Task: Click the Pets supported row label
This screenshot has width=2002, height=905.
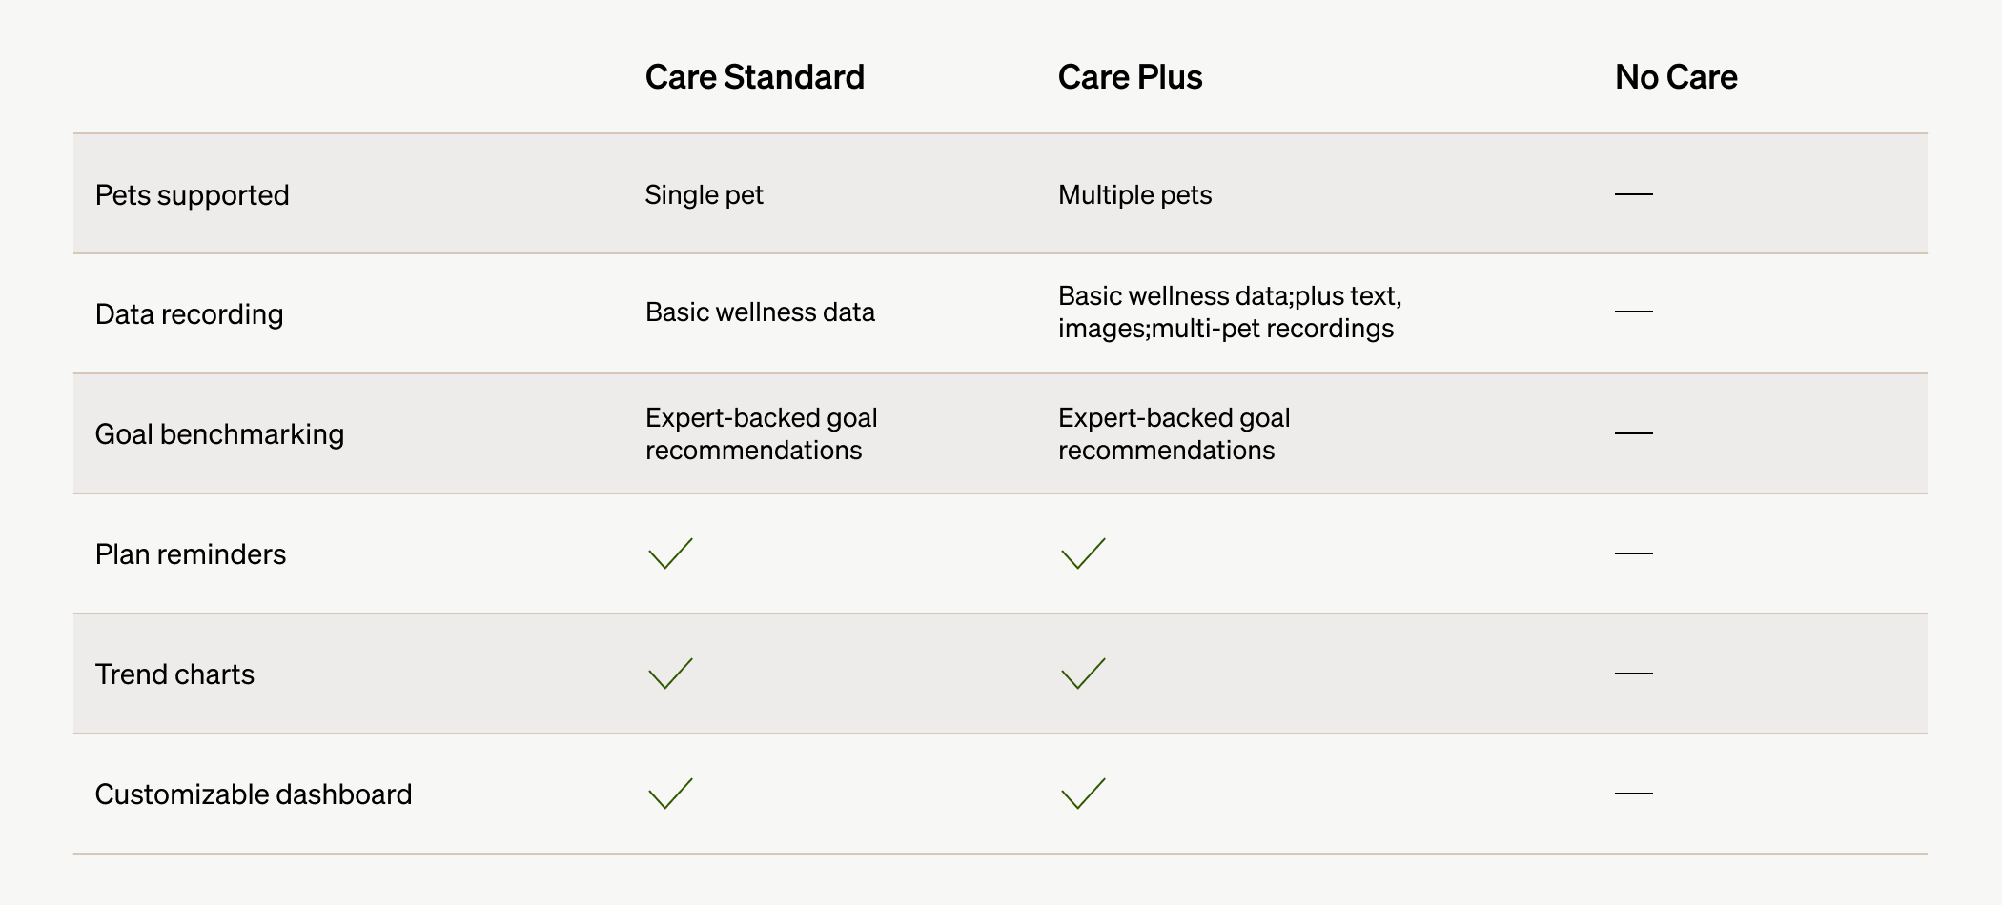Action: click(192, 195)
